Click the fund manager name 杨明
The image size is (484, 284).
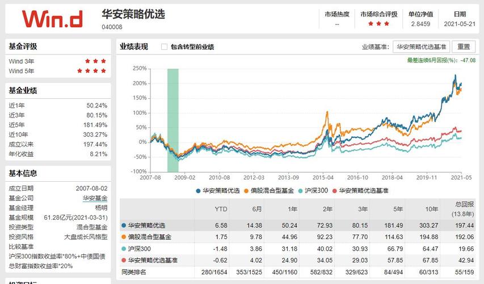pyautogui.click(x=101, y=208)
